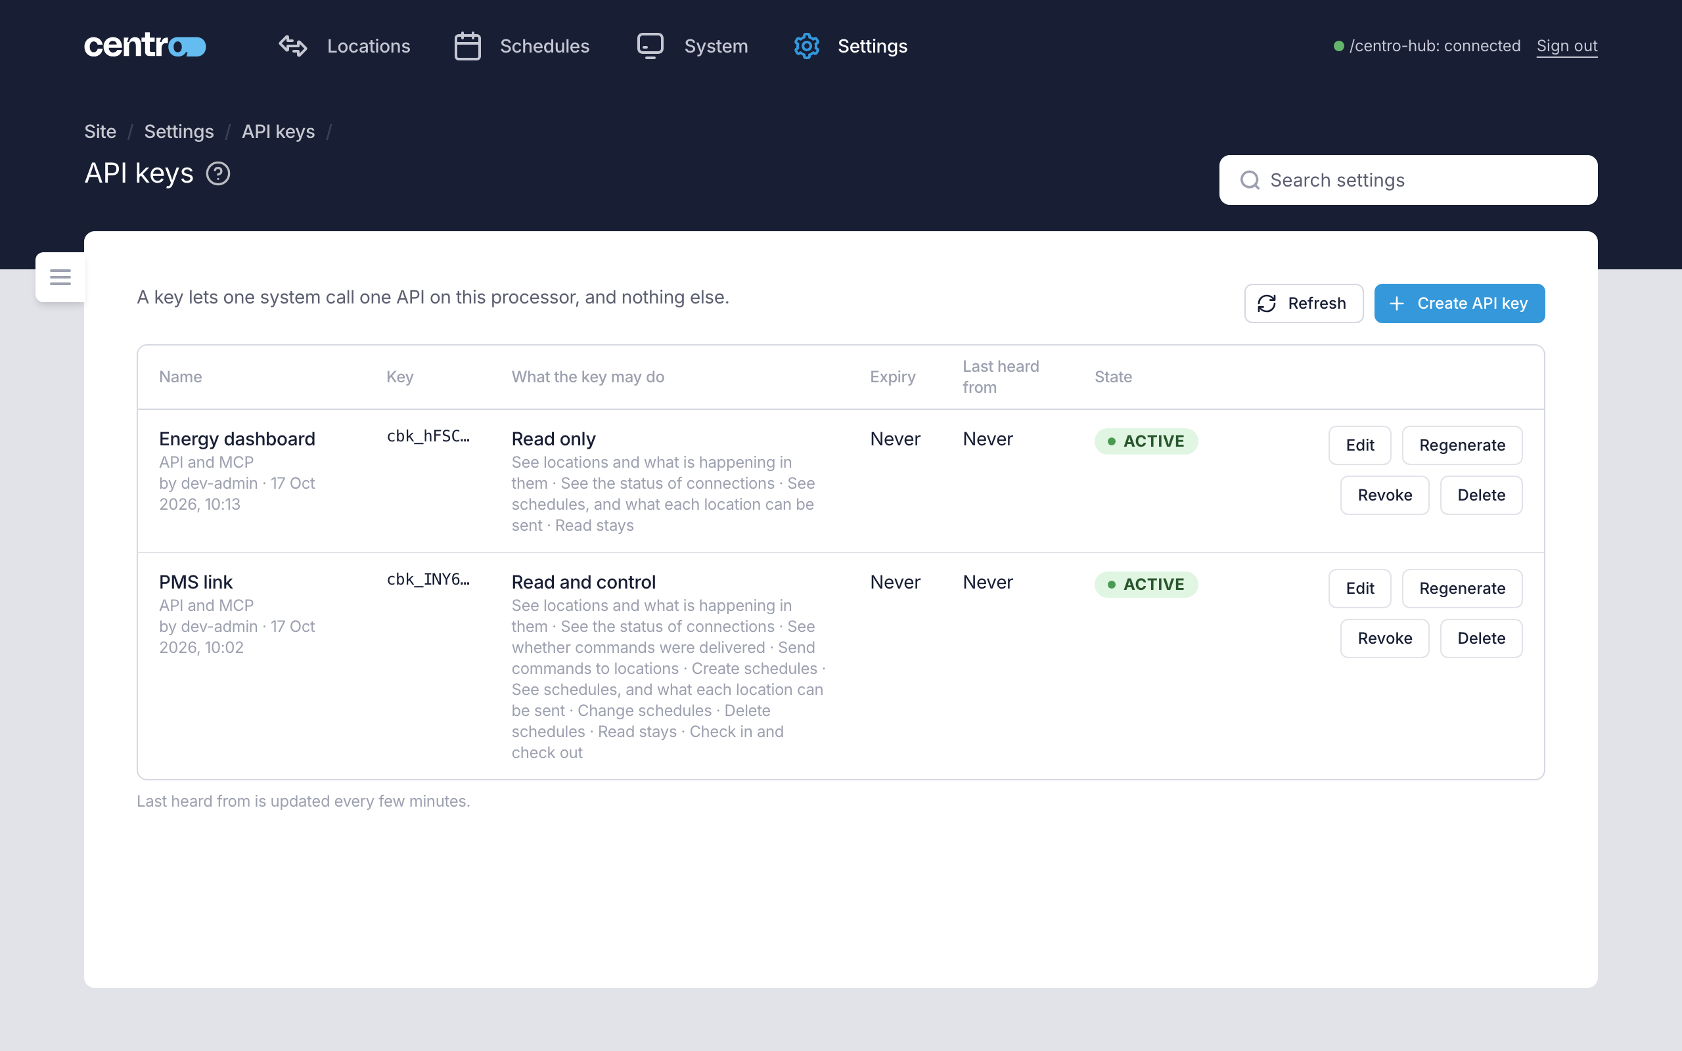This screenshot has height=1051, width=1682.
Task: Click the Locations arrows icon
Action: pos(292,46)
